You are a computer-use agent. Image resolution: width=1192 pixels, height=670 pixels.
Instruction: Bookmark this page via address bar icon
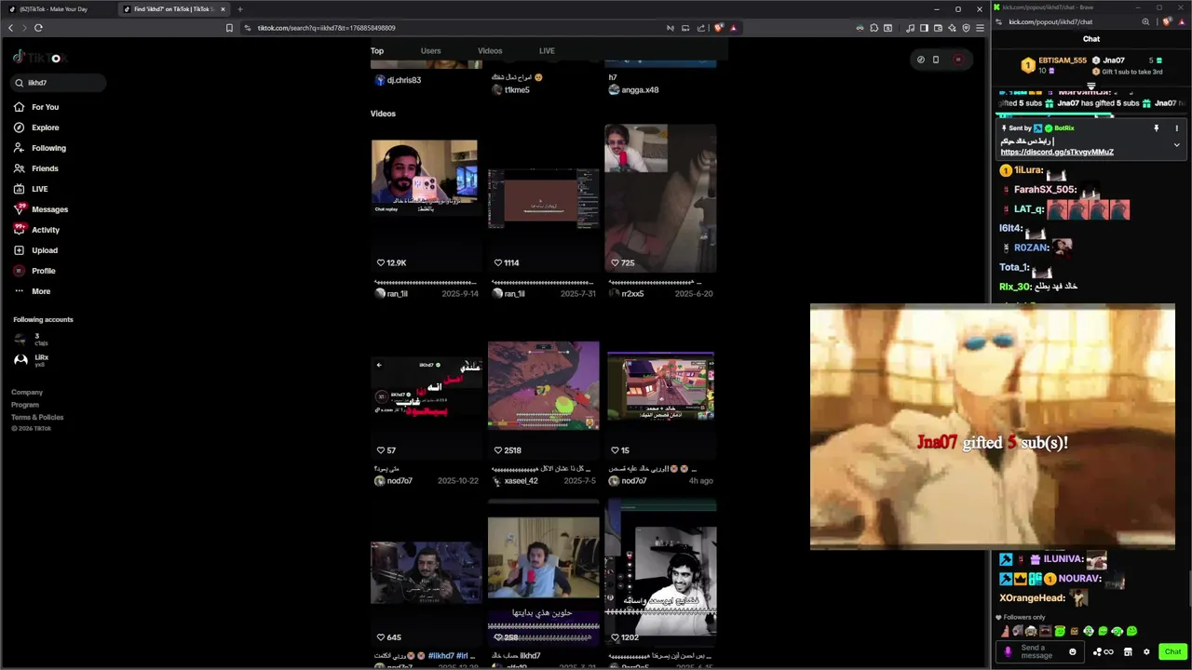(229, 28)
